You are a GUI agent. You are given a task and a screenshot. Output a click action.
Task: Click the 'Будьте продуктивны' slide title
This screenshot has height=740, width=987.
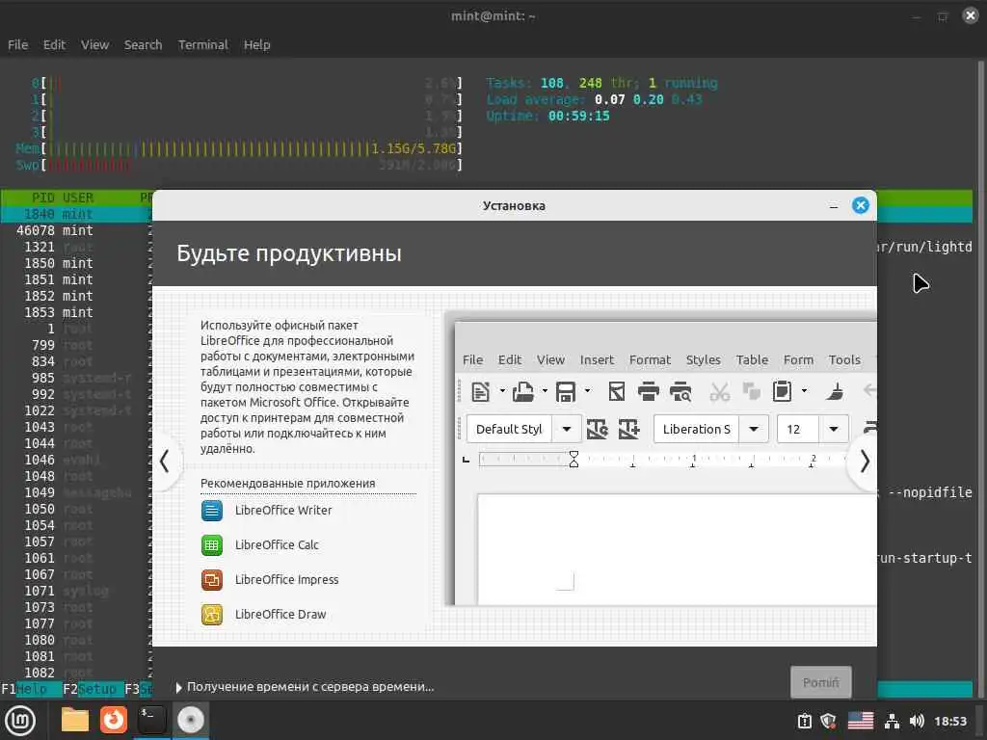[x=289, y=253]
